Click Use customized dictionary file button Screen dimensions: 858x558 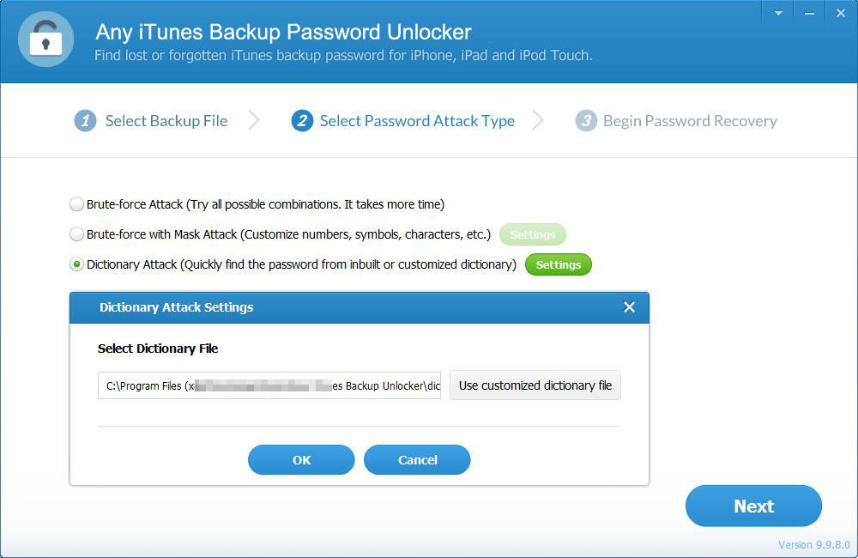tap(535, 385)
